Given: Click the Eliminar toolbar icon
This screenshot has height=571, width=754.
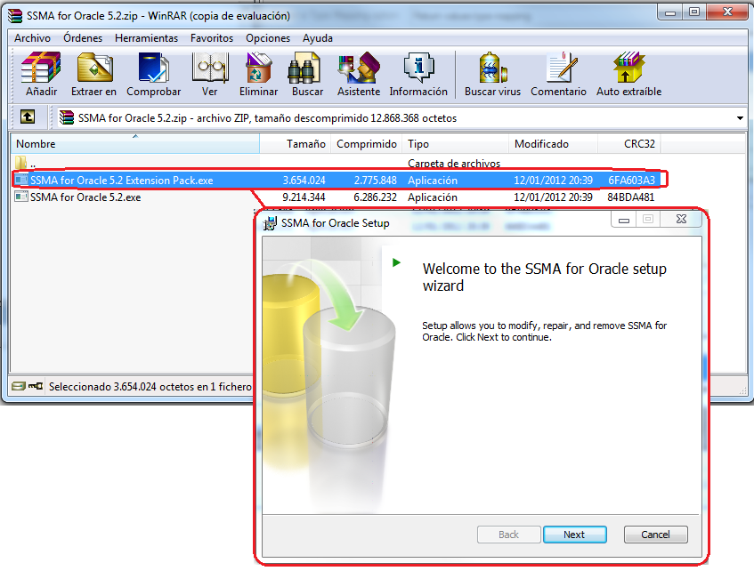Looking at the screenshot, I should click(257, 74).
